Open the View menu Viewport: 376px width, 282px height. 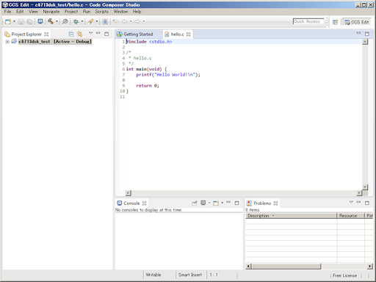[33, 12]
